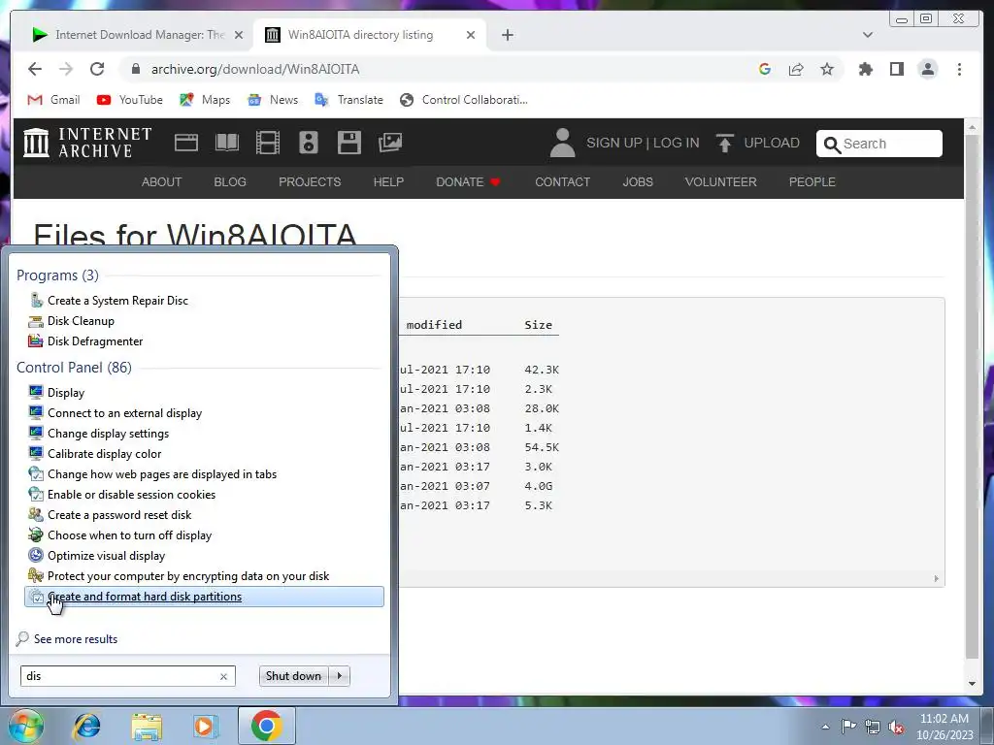
Task: Open Create and format hard disk partitions
Action: pyautogui.click(x=204, y=597)
